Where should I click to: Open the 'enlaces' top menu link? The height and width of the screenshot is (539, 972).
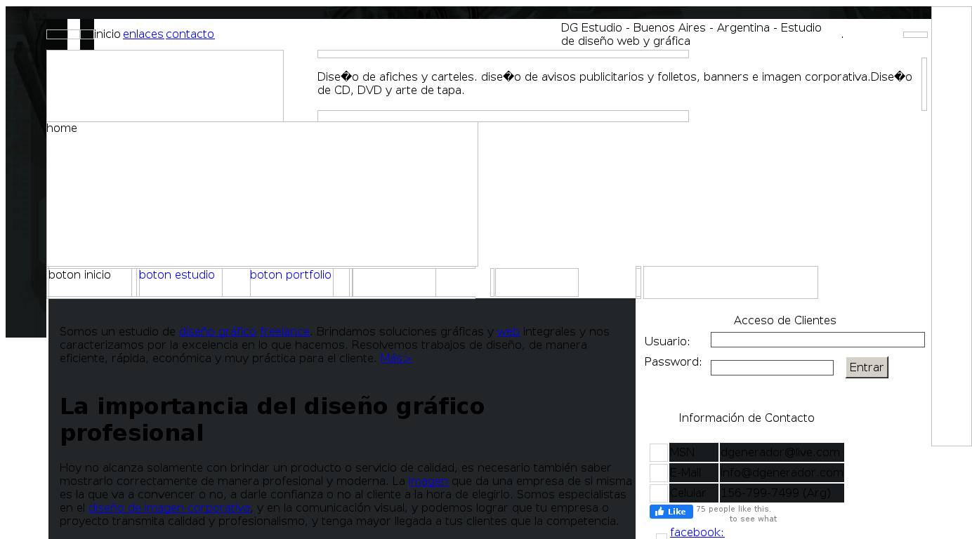143,34
